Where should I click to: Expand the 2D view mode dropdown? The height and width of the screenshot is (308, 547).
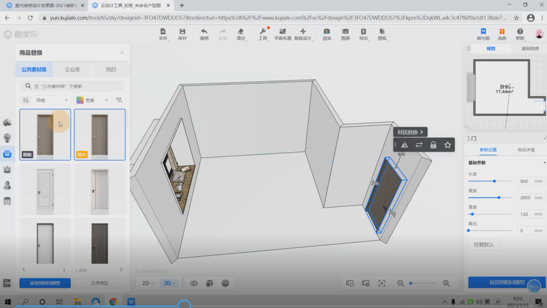coord(147,283)
